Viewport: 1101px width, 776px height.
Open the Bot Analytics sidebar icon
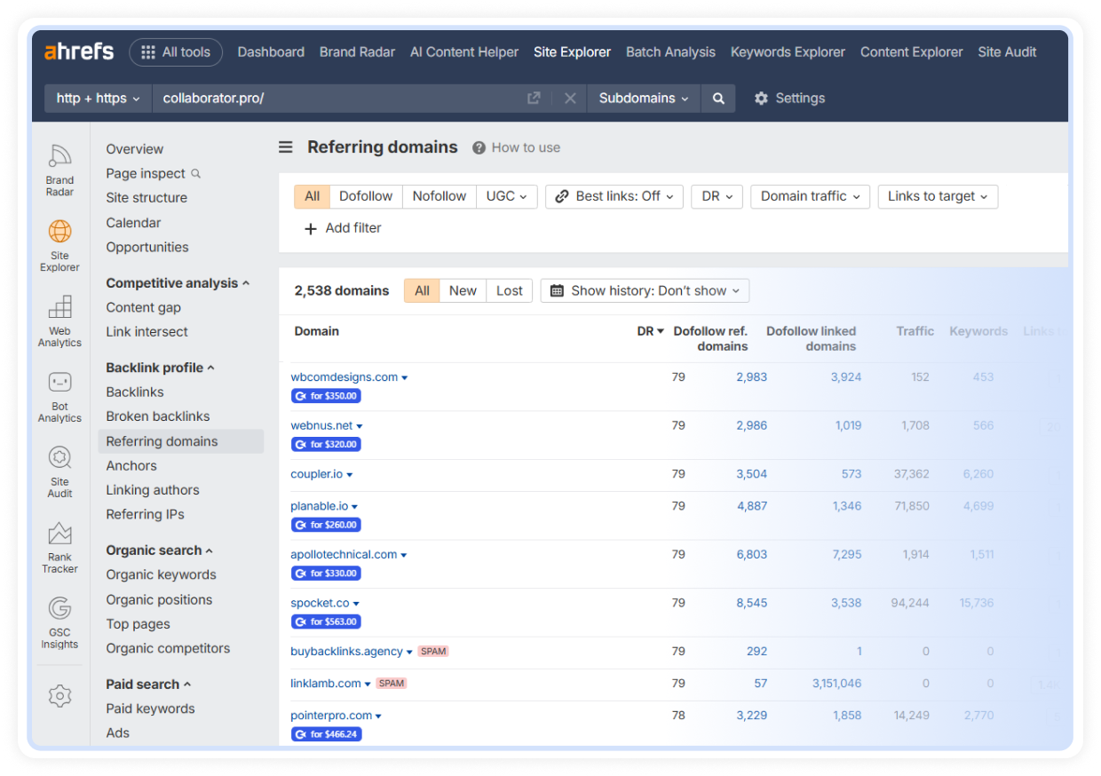click(x=59, y=395)
